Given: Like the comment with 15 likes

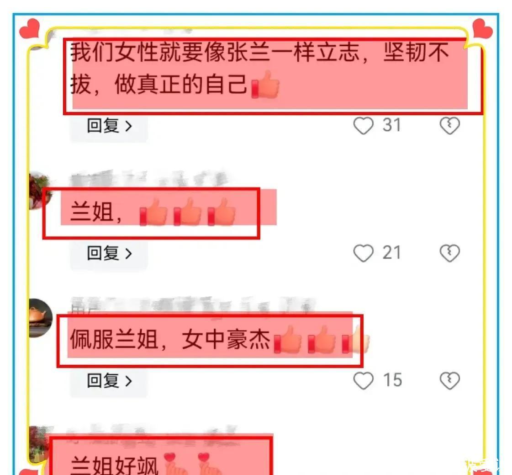Looking at the screenshot, I should click(x=363, y=381).
